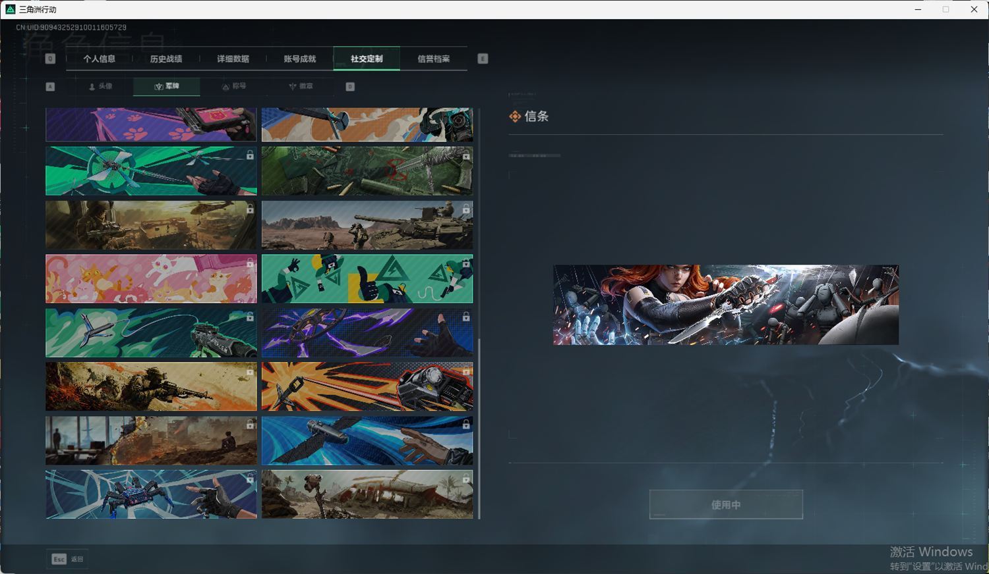Select the soldier with helicopter banner
Image resolution: width=989 pixels, height=574 pixels.
pos(151,224)
